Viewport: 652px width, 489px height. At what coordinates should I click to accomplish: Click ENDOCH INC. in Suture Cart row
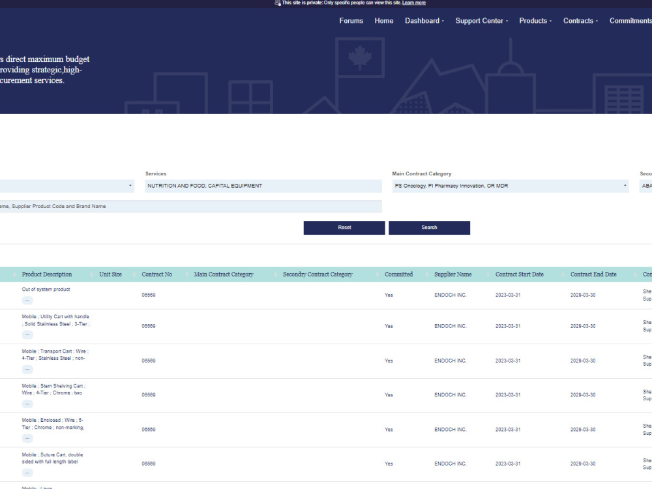point(451,464)
